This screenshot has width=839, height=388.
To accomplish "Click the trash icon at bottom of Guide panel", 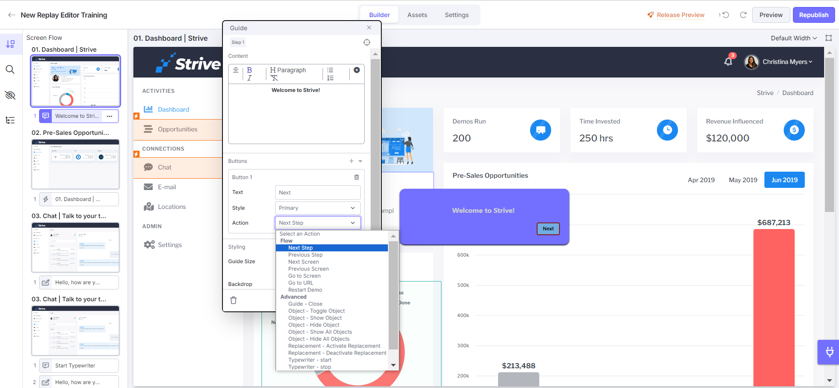I will coord(233,300).
